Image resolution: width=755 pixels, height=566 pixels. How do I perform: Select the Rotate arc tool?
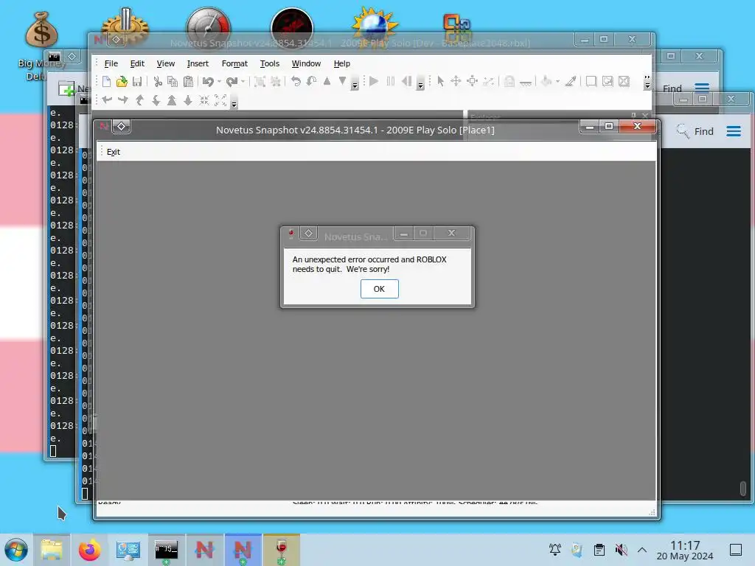(488, 81)
